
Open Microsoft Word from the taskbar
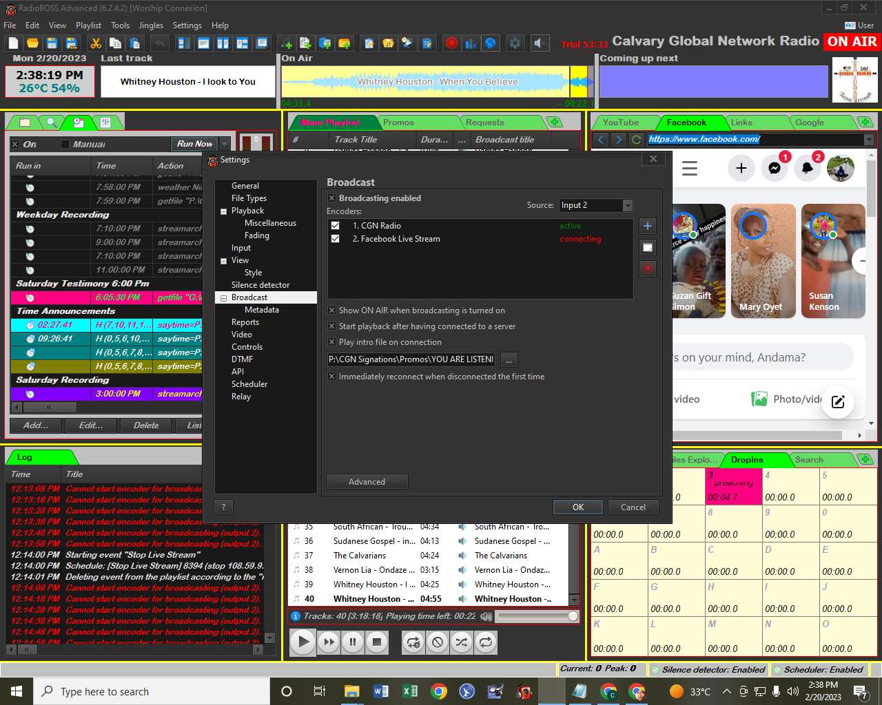click(x=381, y=691)
